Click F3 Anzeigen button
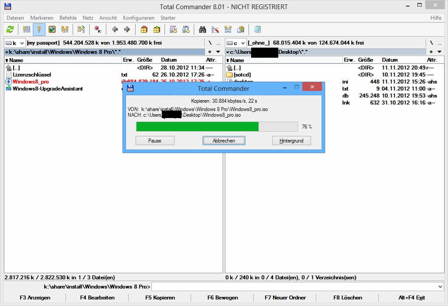The height and width of the screenshot is (306, 448). [35, 298]
